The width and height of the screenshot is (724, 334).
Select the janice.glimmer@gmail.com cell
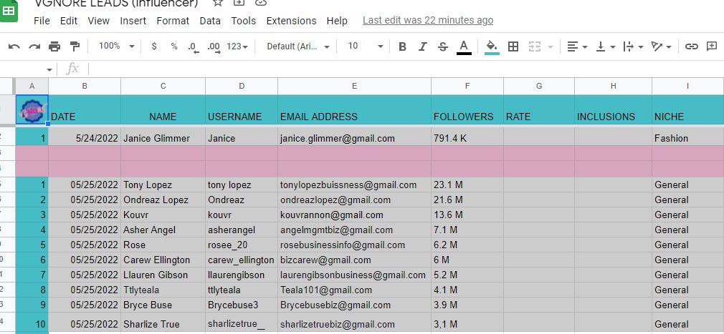click(354, 137)
